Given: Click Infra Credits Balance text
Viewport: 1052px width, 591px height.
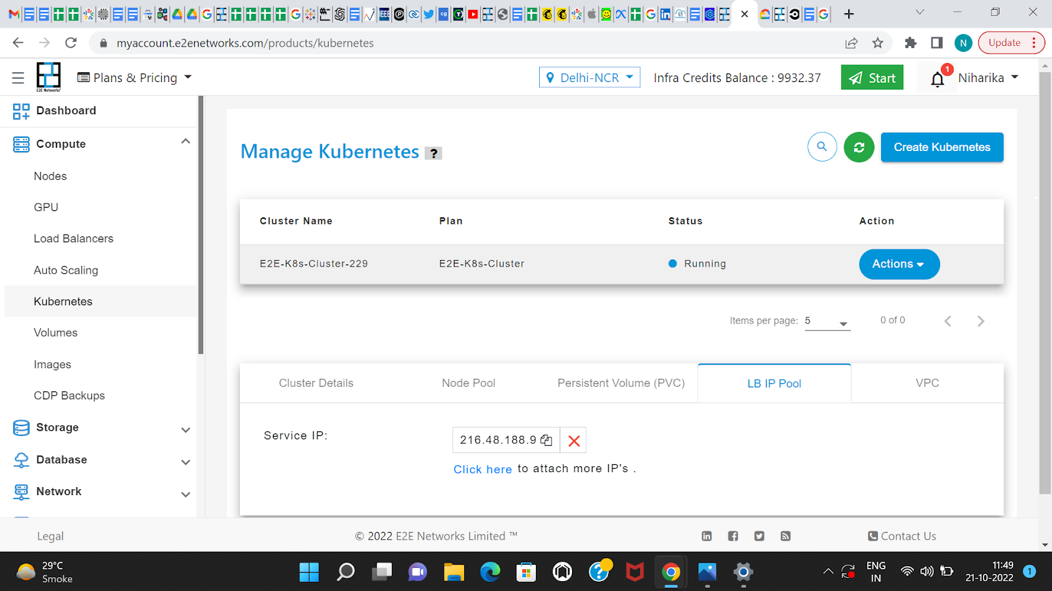Looking at the screenshot, I should [x=737, y=77].
